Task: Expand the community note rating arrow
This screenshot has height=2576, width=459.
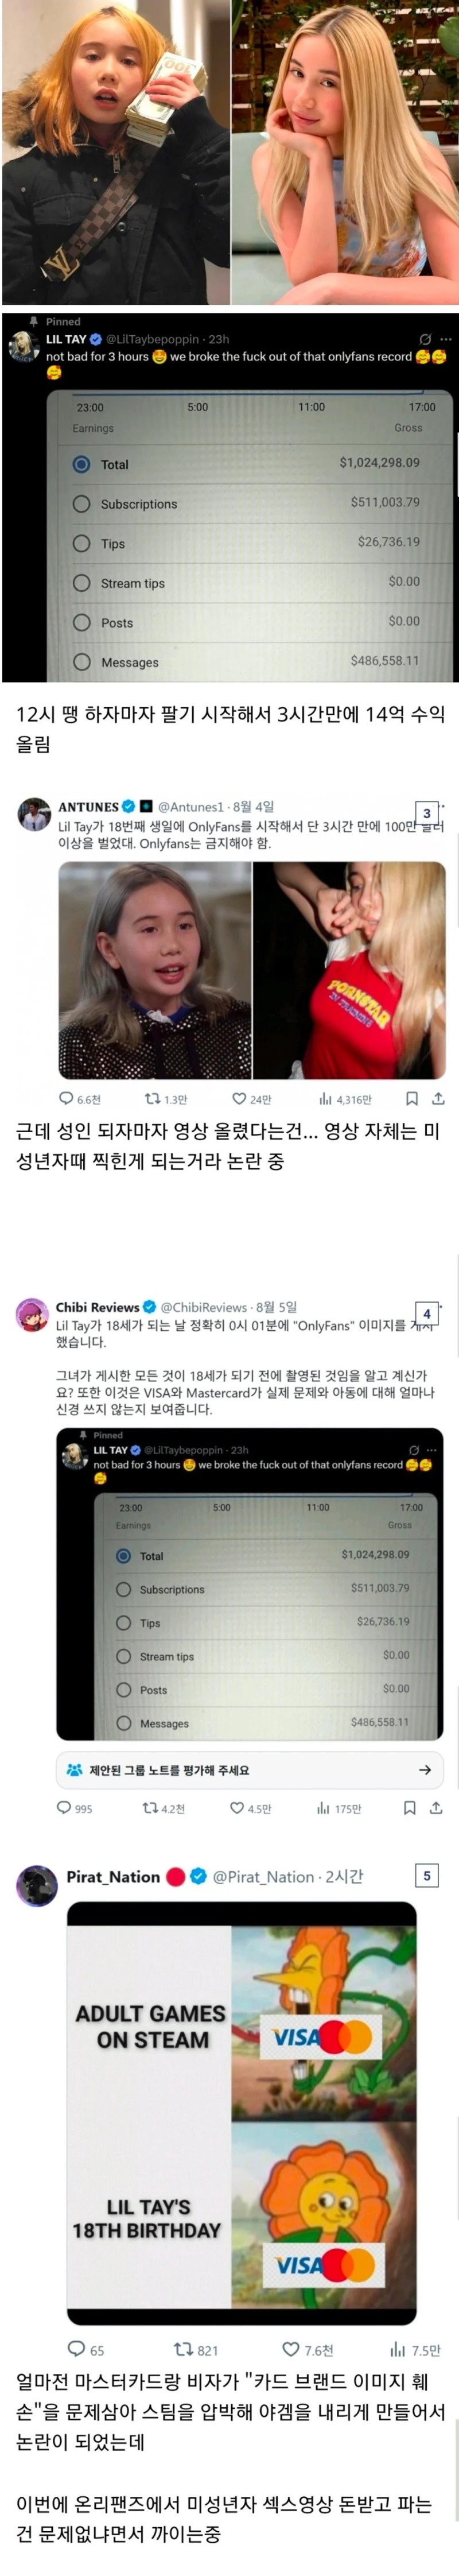Action: pos(425,1769)
